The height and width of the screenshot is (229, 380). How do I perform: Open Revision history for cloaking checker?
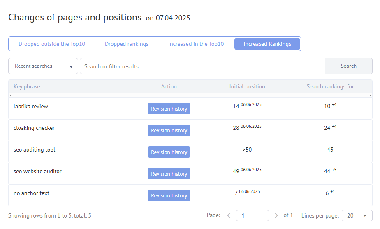[169, 130]
